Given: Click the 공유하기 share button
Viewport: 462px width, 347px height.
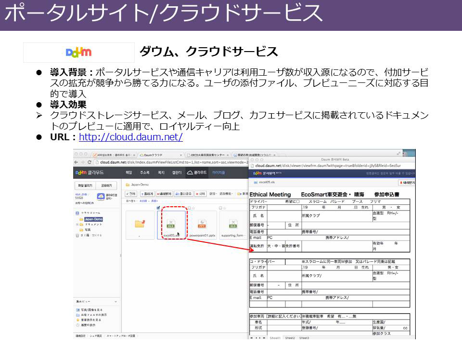Looking at the screenshot, I should pyautogui.click(x=107, y=186).
